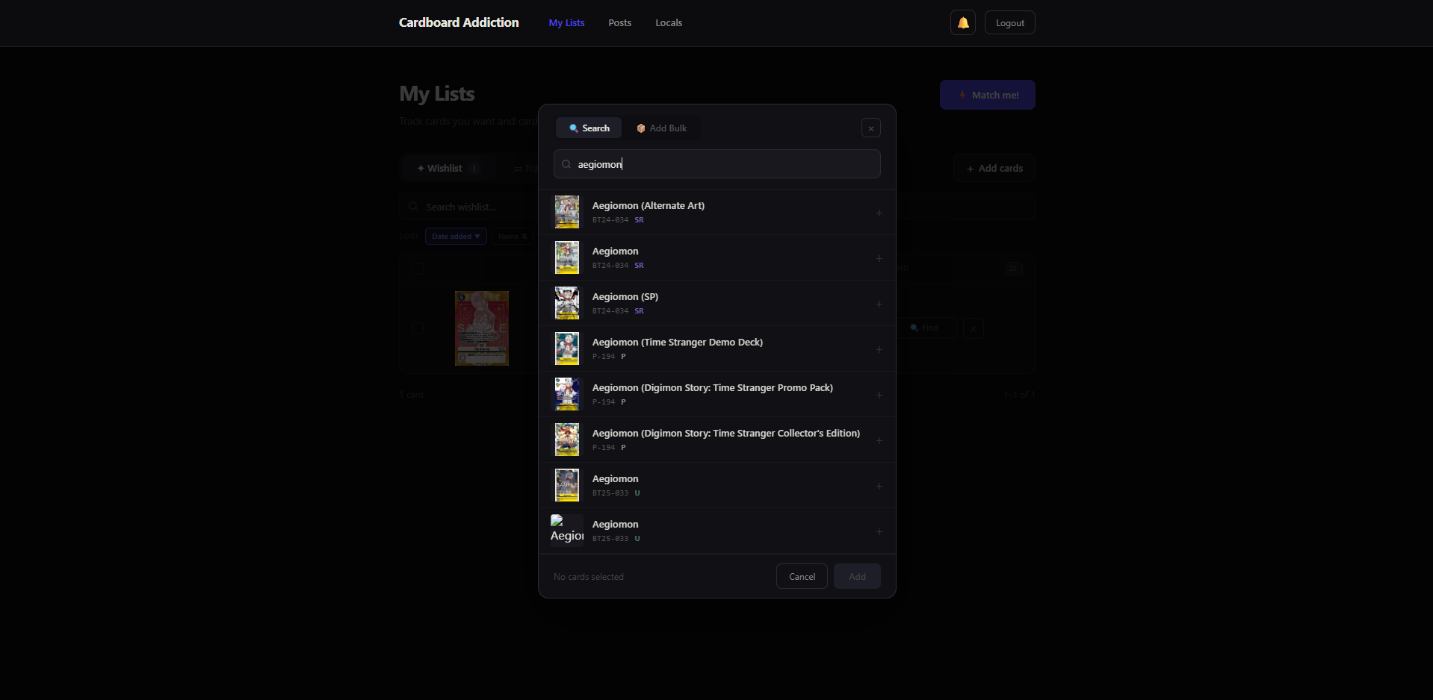Close the card search dialog
The image size is (1433, 700).
tap(870, 128)
